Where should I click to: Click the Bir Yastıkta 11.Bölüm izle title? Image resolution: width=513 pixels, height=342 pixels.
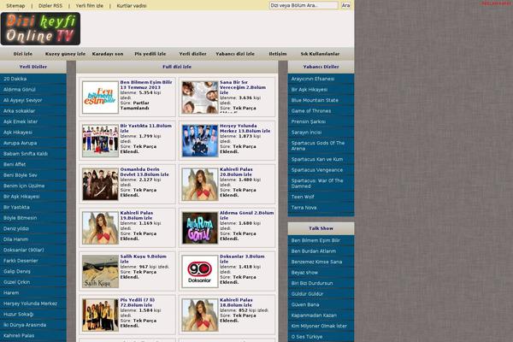click(x=145, y=128)
